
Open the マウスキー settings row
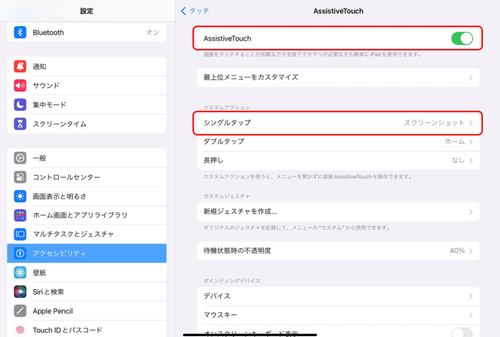tap(338, 315)
